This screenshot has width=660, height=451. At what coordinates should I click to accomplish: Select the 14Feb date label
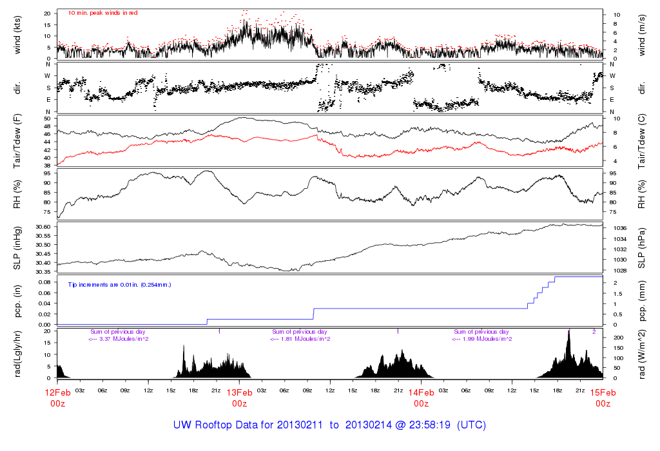point(422,393)
